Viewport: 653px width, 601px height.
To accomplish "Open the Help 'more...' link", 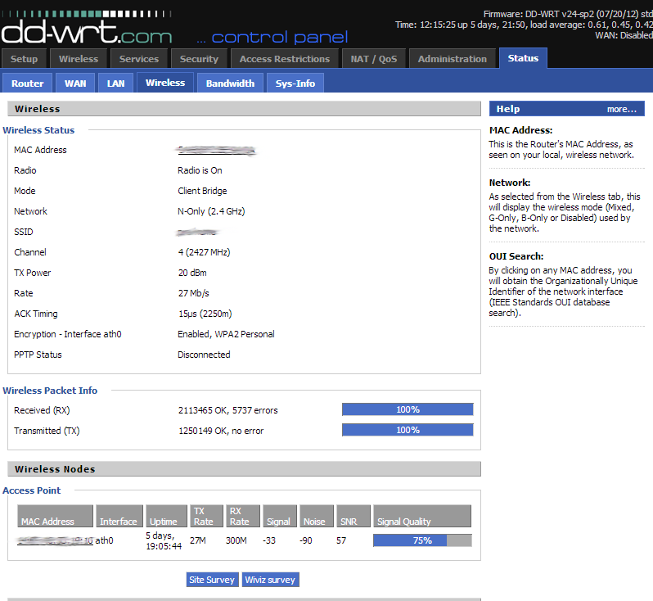I will (621, 109).
